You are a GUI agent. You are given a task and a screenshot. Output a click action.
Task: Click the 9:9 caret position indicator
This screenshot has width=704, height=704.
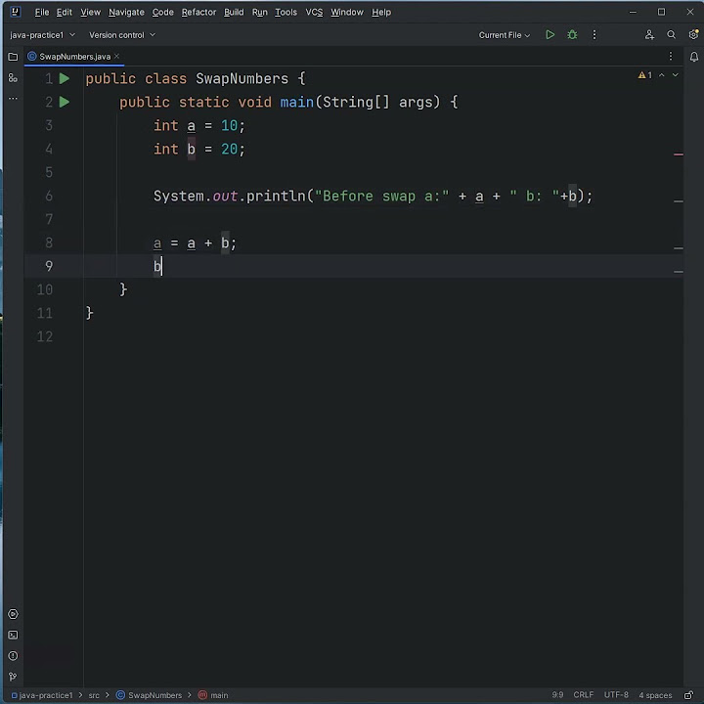coord(557,695)
